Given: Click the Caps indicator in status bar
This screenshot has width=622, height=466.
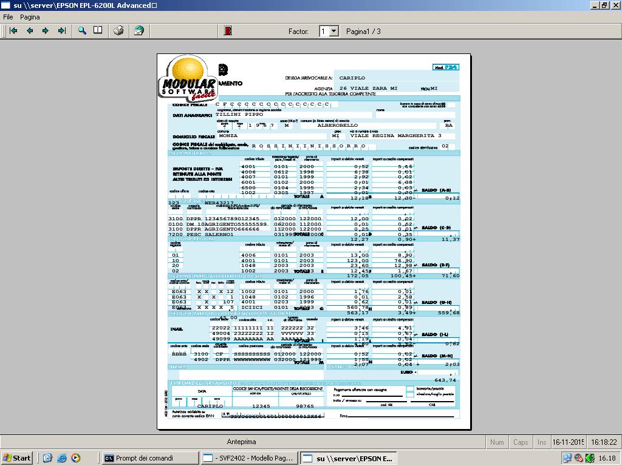Looking at the screenshot, I should (521, 442).
